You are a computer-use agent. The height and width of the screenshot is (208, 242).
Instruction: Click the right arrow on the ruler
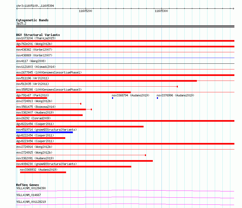(233, 8)
